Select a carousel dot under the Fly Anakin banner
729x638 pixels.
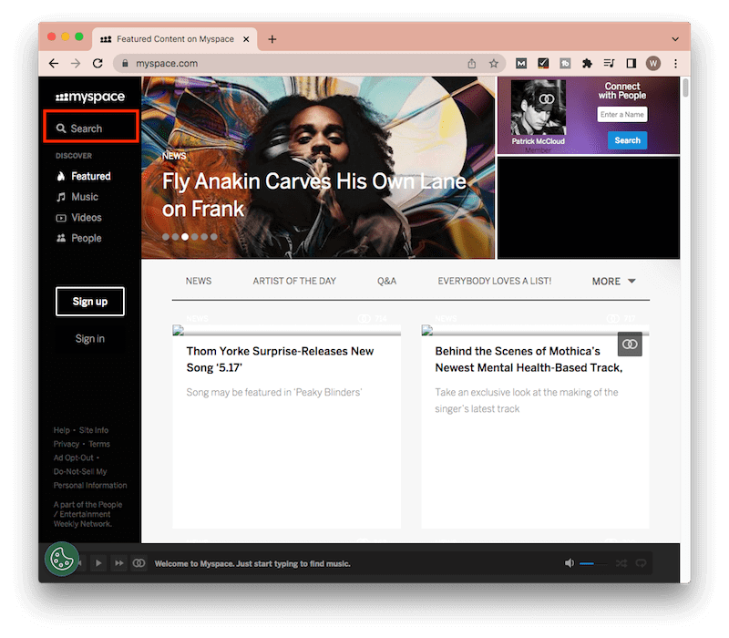coord(184,236)
